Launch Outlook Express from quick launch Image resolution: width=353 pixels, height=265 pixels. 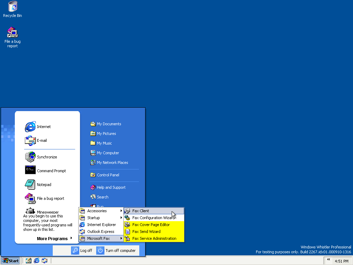[44, 261]
